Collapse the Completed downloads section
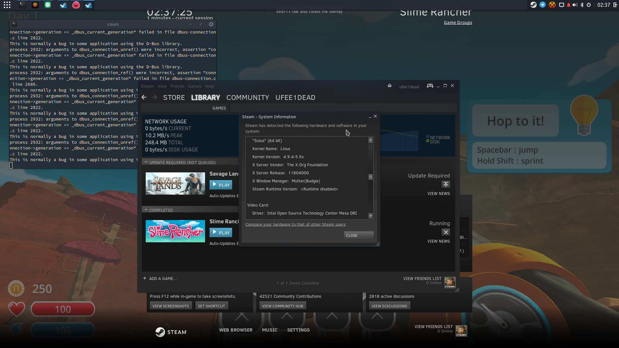 (x=146, y=210)
